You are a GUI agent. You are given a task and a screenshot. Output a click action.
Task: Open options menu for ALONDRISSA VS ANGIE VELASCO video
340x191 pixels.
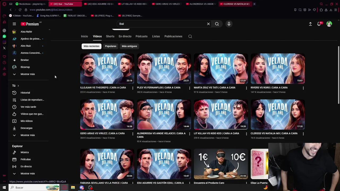190,134
